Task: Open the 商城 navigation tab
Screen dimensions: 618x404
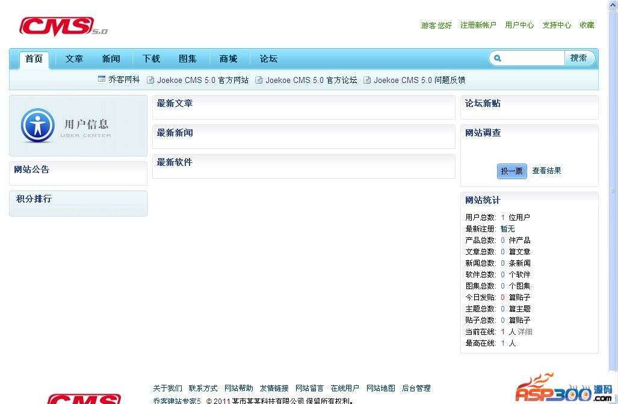Action: [x=229, y=59]
